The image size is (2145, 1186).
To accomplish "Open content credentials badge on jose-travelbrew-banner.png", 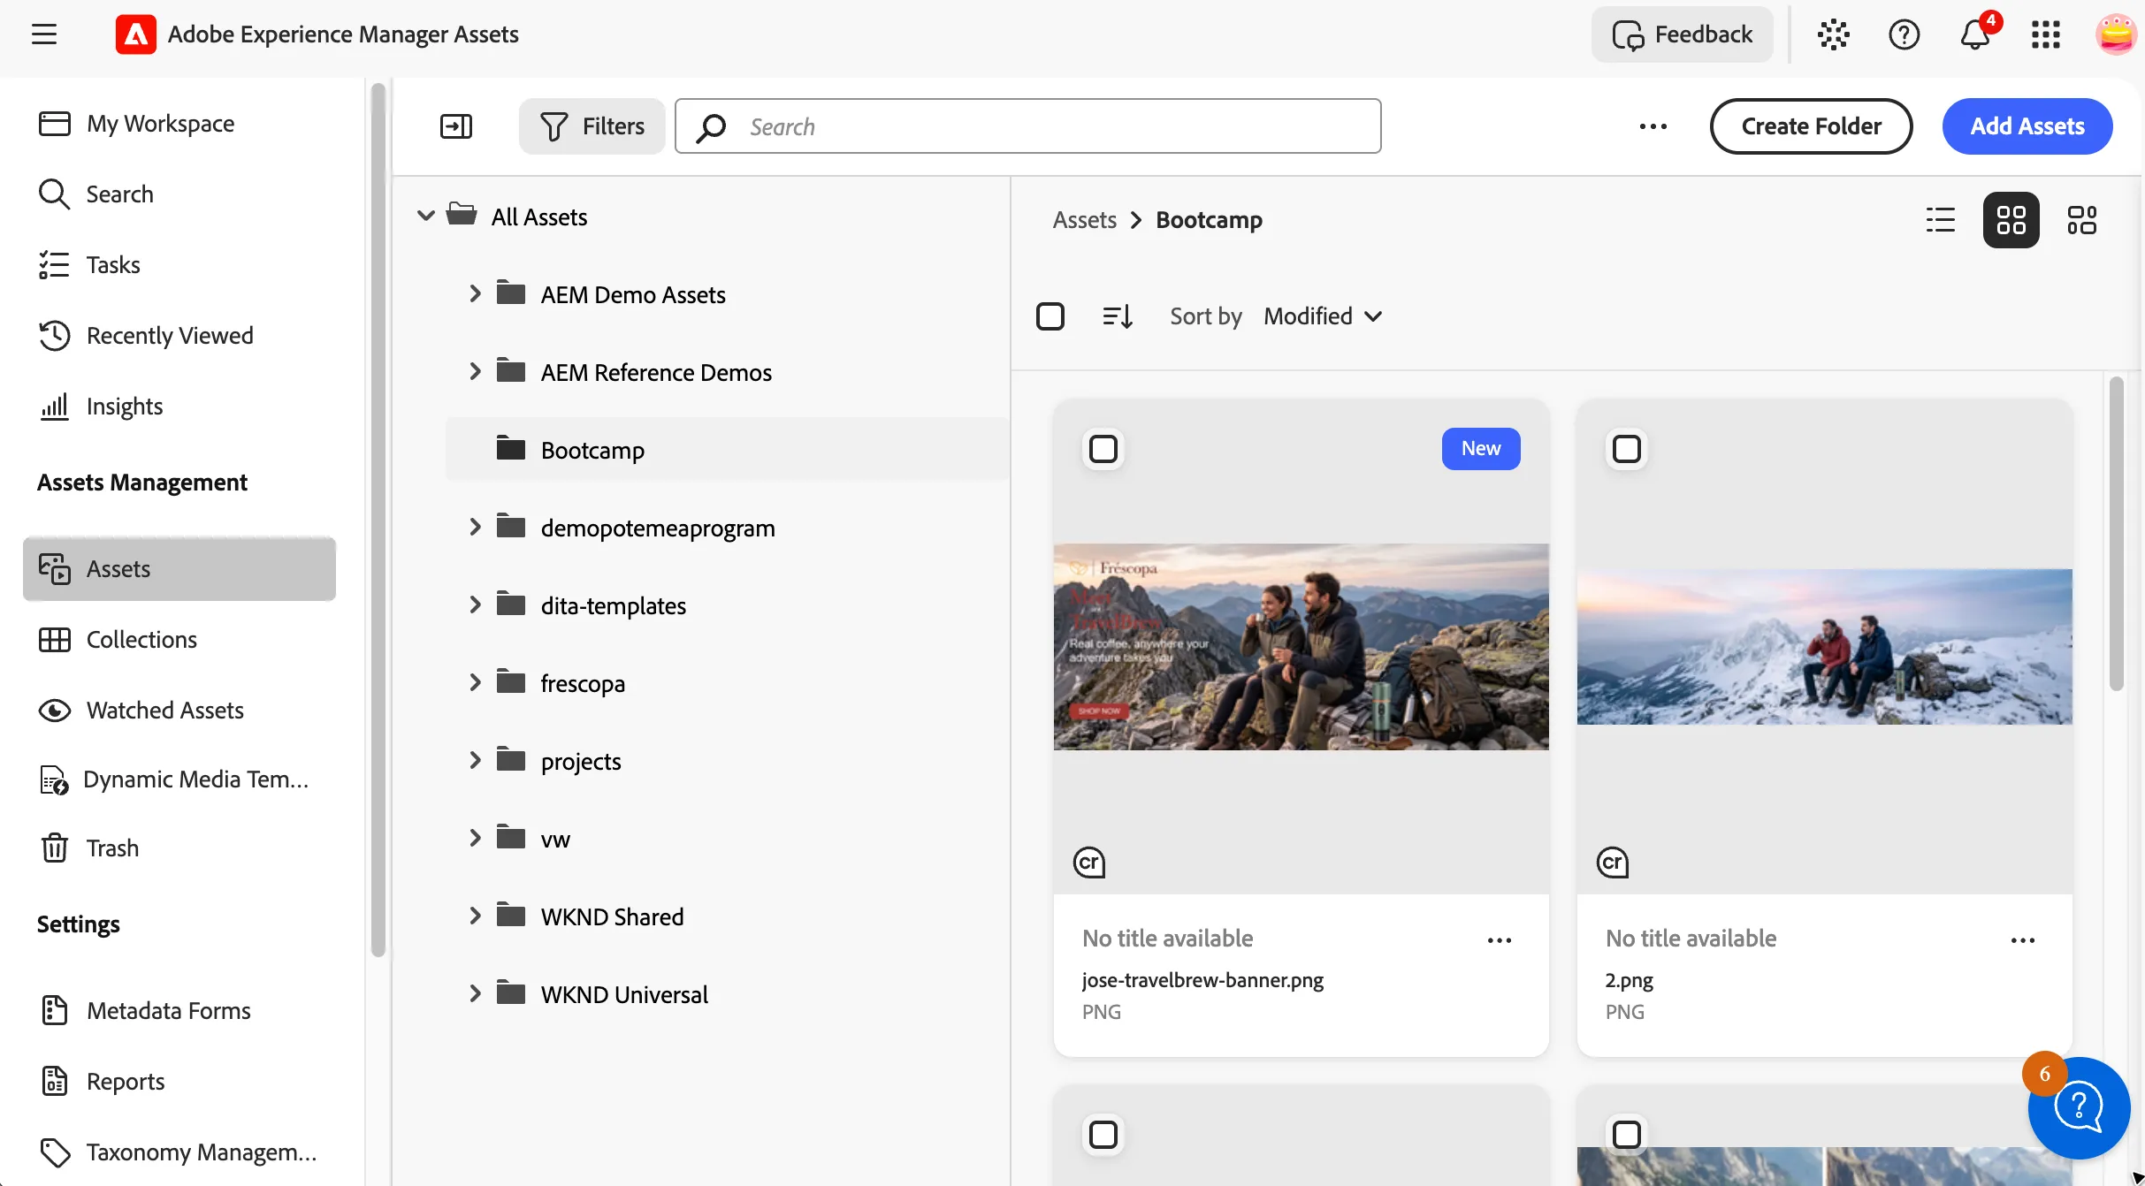I will [x=1089, y=862].
